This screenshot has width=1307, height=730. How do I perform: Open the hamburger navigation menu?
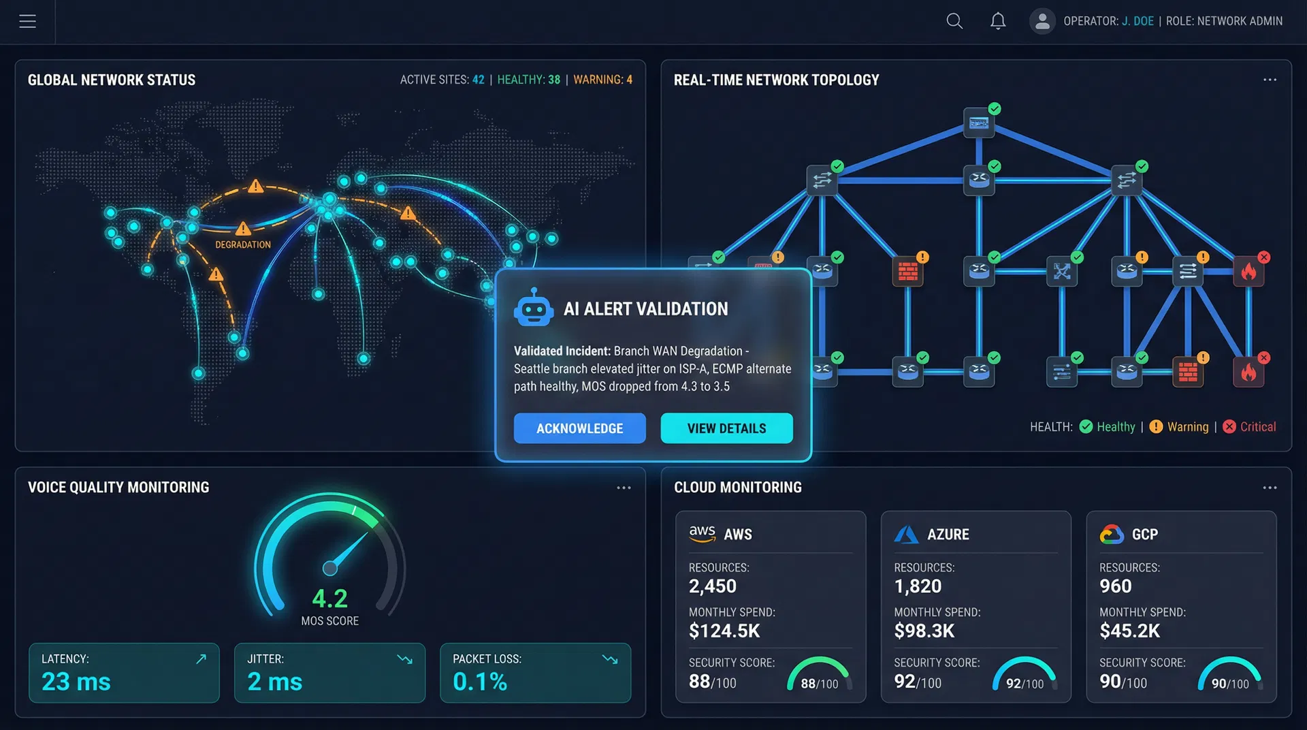[27, 21]
